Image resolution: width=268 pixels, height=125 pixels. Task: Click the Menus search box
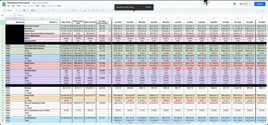point(9,11)
